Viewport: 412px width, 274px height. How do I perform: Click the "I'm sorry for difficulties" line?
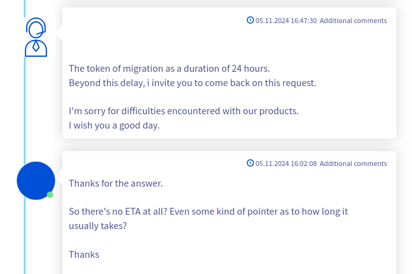tap(183, 111)
